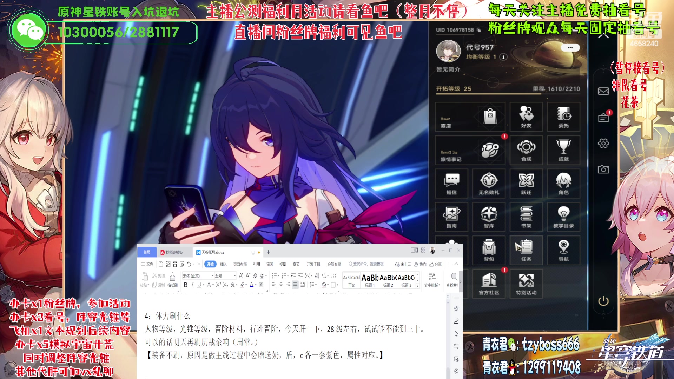Open the 角色 character screen
This screenshot has height=379, width=674.
(x=564, y=184)
